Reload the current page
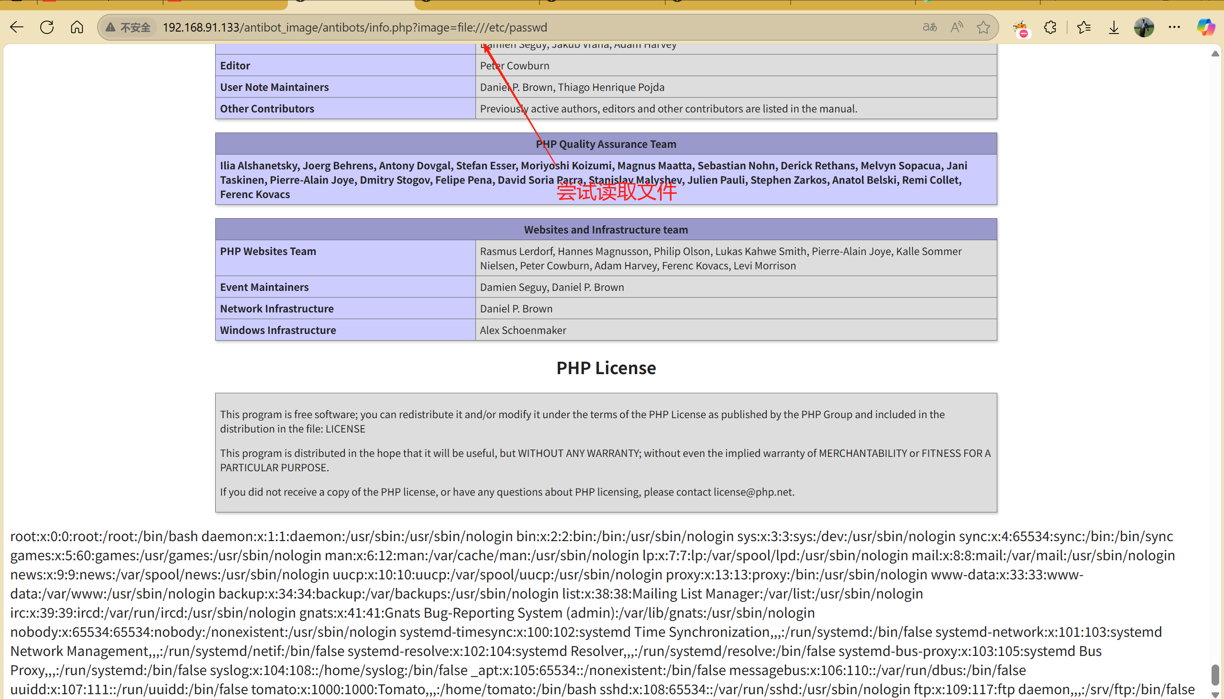Screen dimensions: 1224x699 [x=47, y=27]
